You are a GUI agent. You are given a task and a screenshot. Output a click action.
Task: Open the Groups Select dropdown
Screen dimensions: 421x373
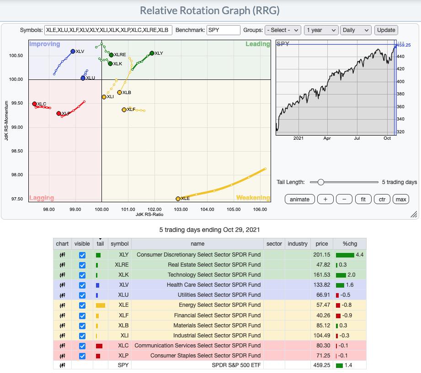[x=283, y=30]
